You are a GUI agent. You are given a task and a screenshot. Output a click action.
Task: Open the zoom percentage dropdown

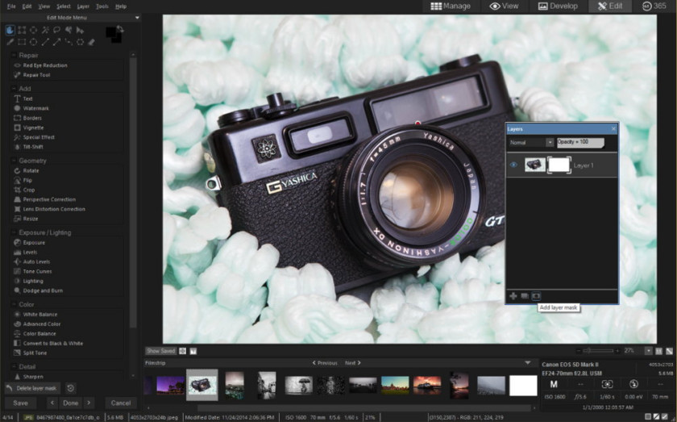click(649, 351)
